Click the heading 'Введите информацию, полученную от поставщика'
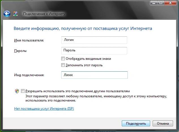This screenshot has height=132, width=179. [x=83, y=28]
